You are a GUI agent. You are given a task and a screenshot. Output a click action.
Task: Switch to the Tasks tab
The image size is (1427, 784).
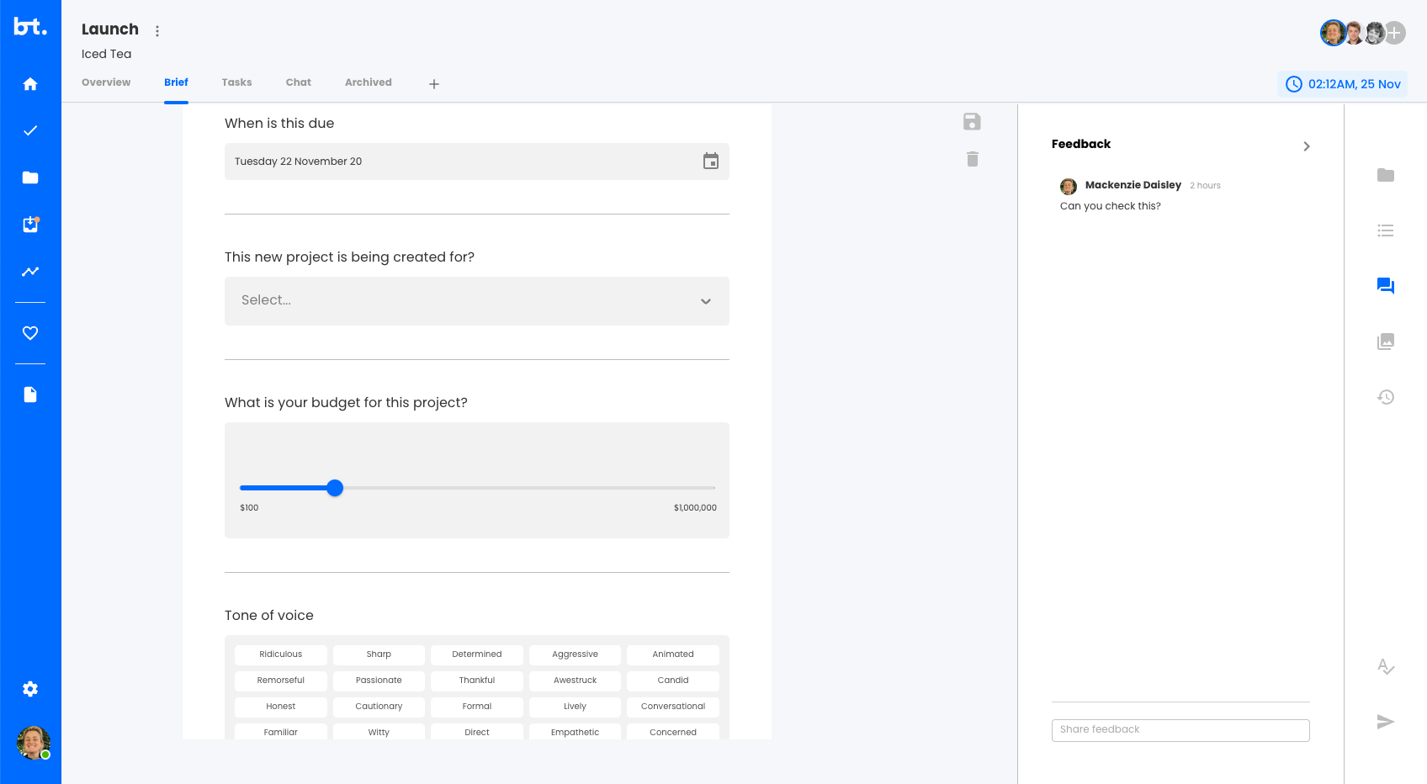point(236,82)
